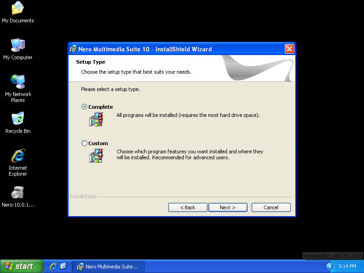Click the second Quick Launch icon

click(x=63, y=266)
